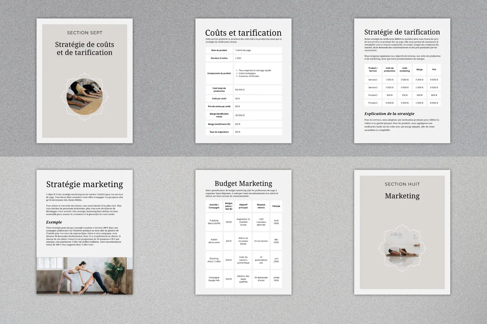Open the Budget Marketing page
The height and width of the screenshot is (324, 487).
click(243, 232)
